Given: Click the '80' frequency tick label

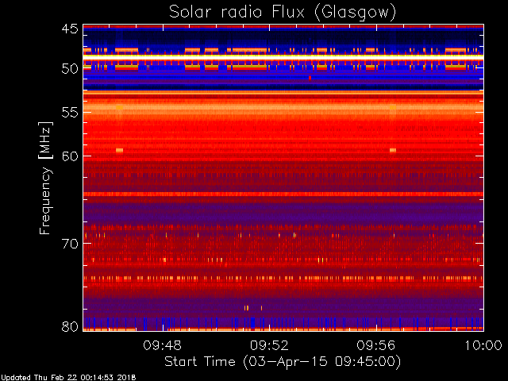Looking at the screenshot, I should (x=70, y=326).
